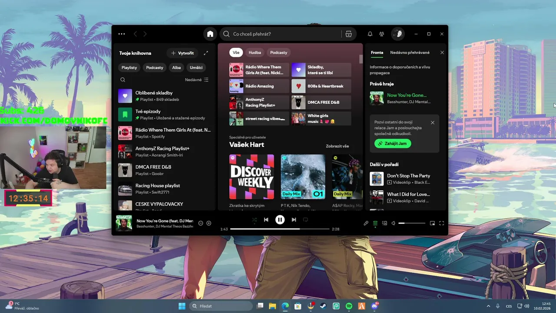556x313 pixels.
Task: Open White girls music tile
Action: coord(321,118)
